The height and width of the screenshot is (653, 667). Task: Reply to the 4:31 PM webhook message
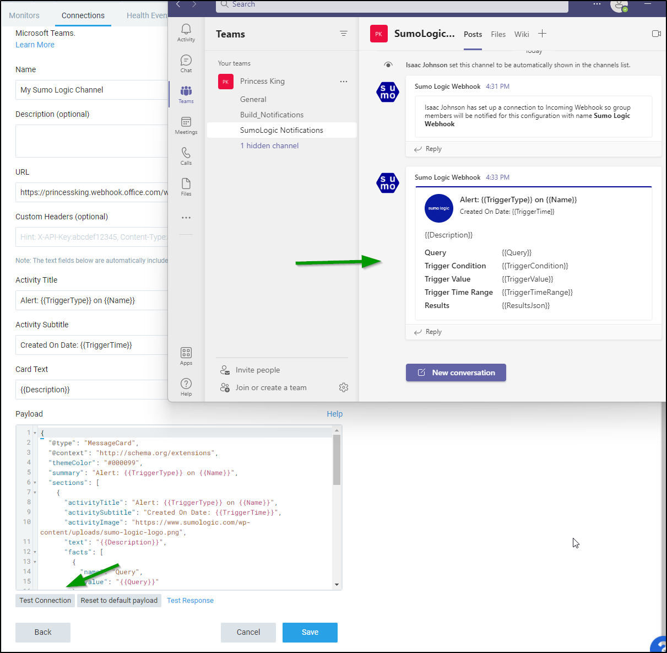pos(428,149)
